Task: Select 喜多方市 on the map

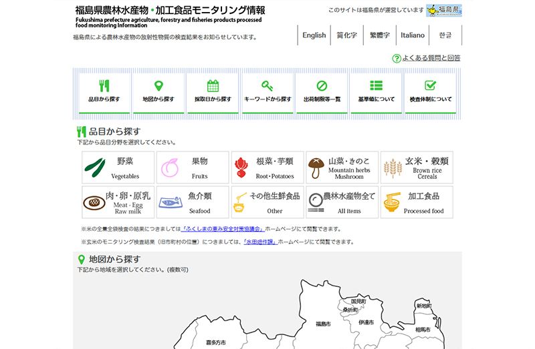Action: point(216,342)
